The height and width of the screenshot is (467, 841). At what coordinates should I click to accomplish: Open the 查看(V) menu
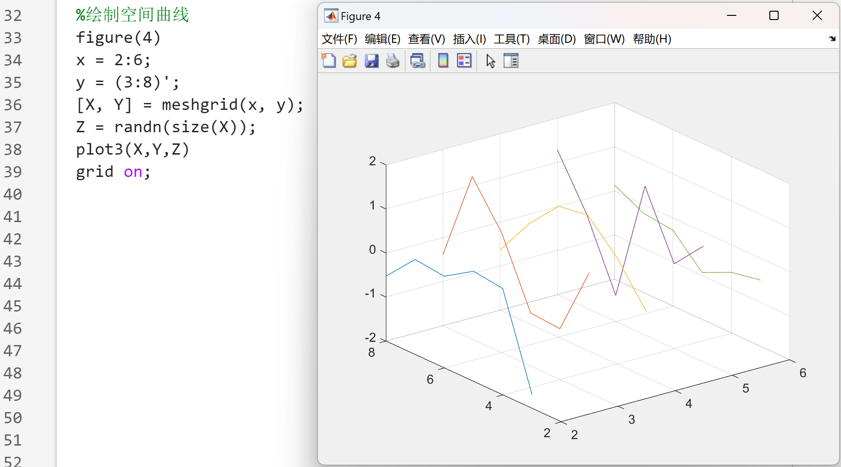(x=426, y=39)
